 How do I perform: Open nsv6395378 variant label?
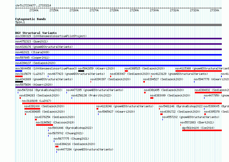point(216,112)
